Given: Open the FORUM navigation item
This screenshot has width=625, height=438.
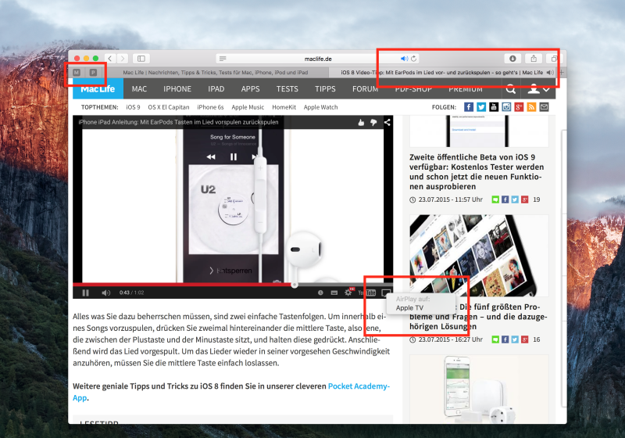Looking at the screenshot, I should (x=365, y=89).
